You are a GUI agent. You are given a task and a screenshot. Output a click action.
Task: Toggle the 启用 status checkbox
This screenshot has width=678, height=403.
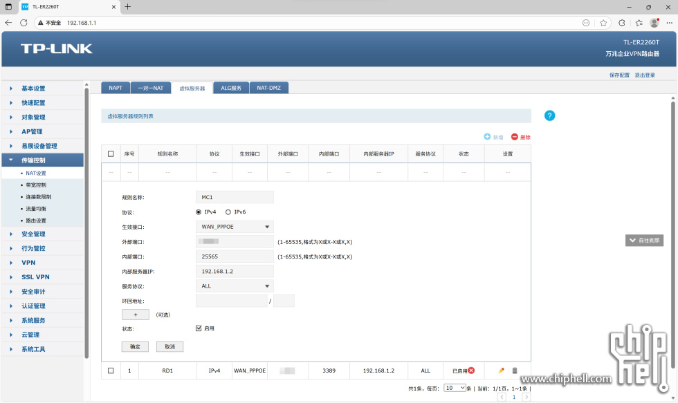point(199,328)
